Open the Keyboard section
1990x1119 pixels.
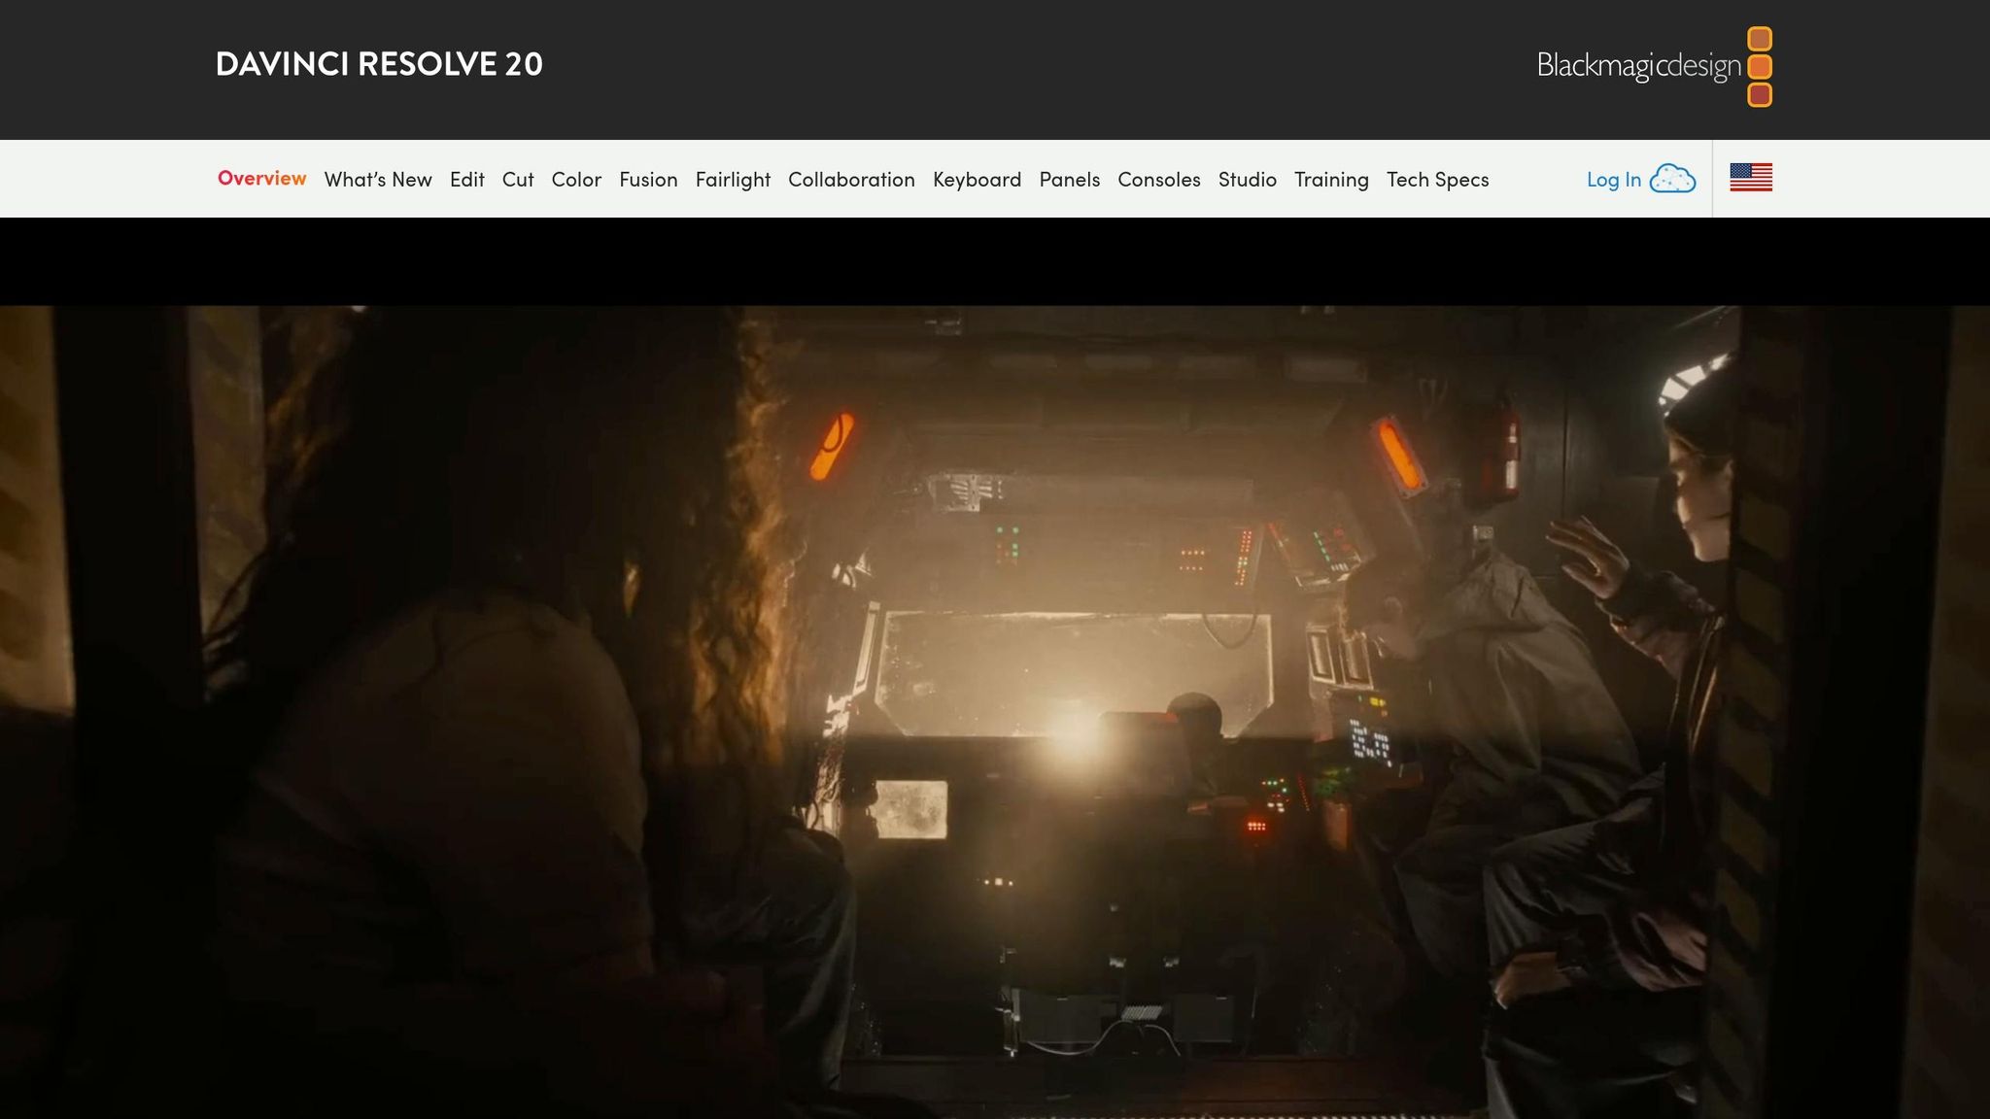[x=977, y=180]
